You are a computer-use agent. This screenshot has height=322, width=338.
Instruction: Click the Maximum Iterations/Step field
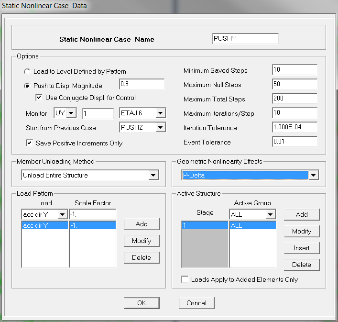click(294, 113)
